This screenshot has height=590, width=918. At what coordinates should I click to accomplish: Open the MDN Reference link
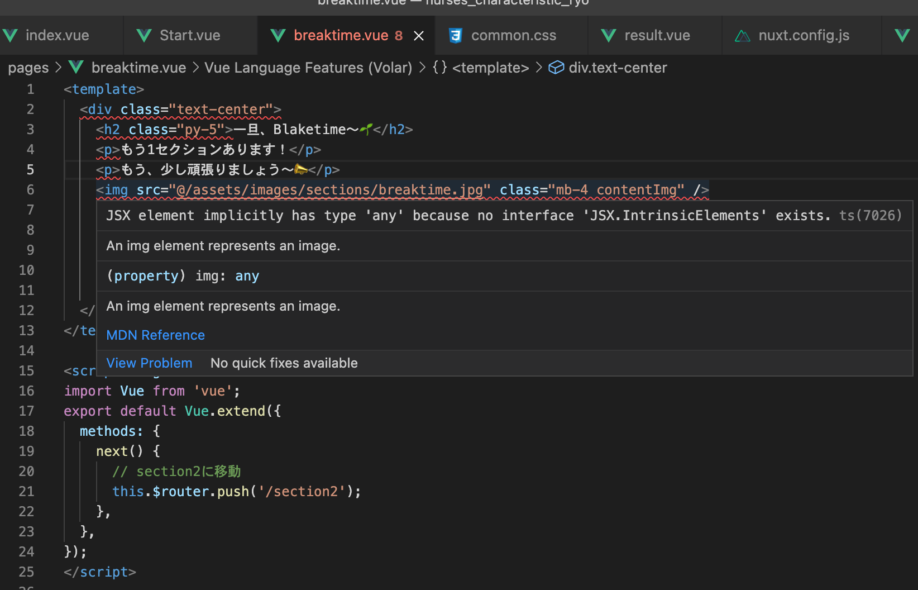(x=155, y=335)
